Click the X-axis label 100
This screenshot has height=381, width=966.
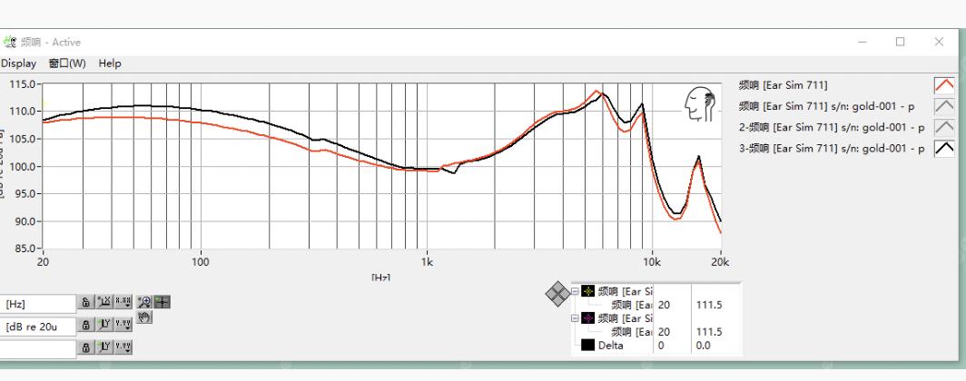(x=201, y=261)
